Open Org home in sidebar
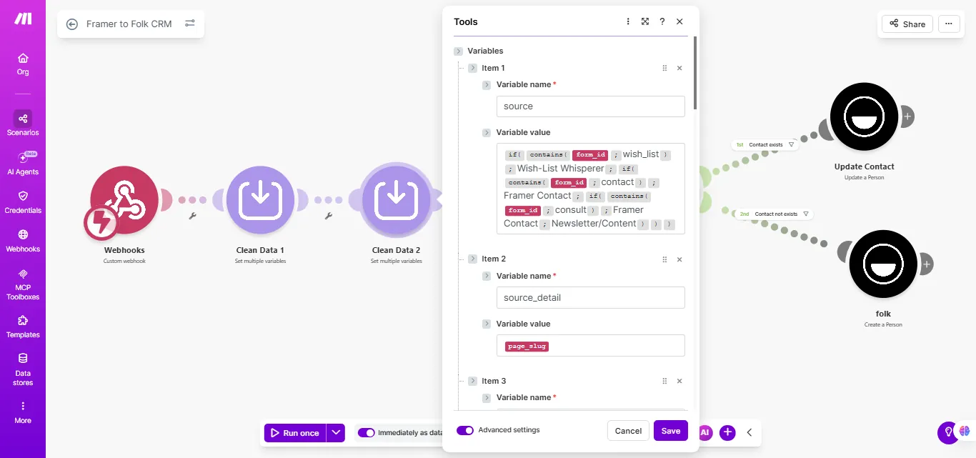 coord(23,64)
